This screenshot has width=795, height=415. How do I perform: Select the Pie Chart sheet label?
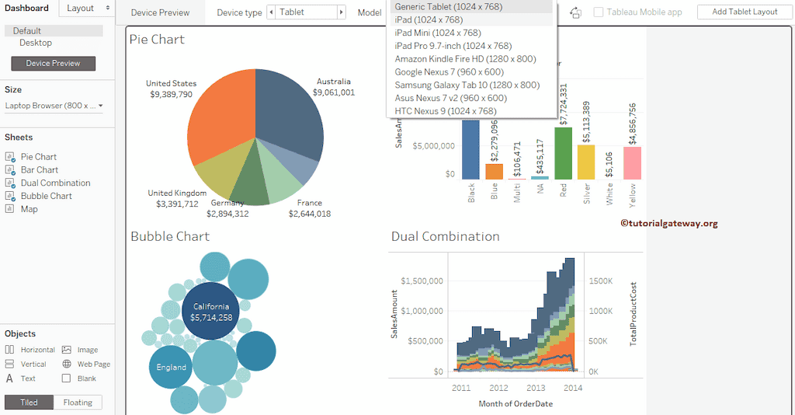pyautogui.click(x=39, y=157)
